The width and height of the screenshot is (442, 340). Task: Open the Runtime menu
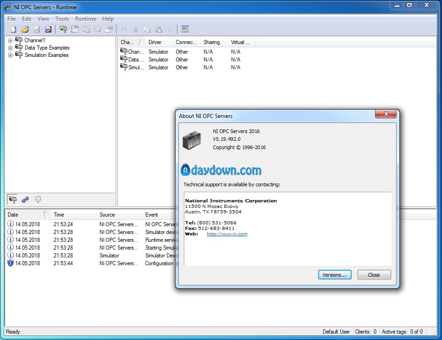click(85, 19)
